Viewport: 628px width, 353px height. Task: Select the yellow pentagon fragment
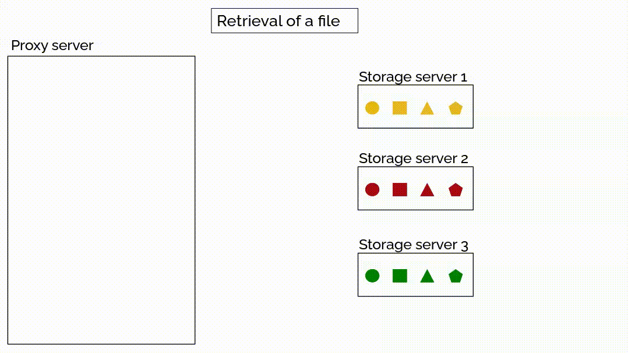(x=456, y=108)
